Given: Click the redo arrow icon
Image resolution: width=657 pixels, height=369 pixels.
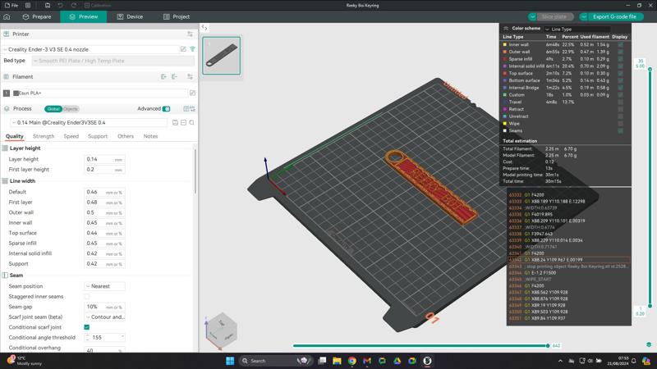Looking at the screenshot, I should 74,6.
